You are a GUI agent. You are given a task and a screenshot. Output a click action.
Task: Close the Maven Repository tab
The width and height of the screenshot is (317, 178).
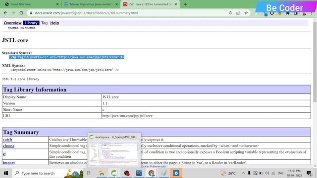click(x=116, y=4)
